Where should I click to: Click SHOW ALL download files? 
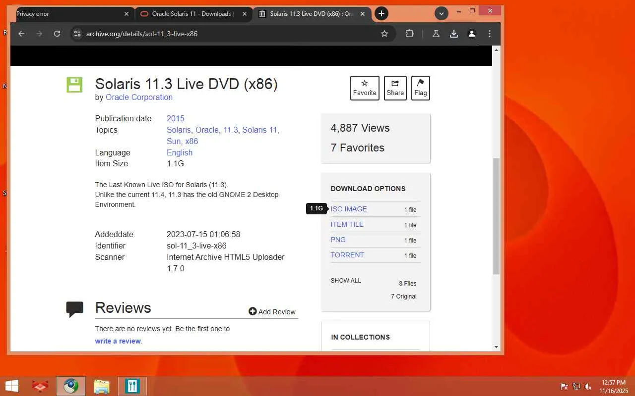tap(346, 281)
